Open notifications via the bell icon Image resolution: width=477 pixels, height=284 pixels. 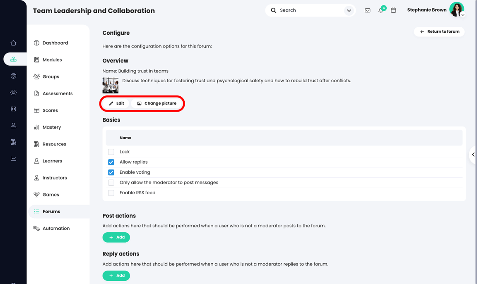click(x=381, y=10)
